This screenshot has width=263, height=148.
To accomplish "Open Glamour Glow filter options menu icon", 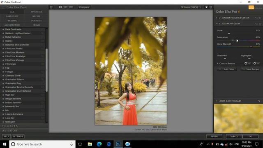I will 256,24.
